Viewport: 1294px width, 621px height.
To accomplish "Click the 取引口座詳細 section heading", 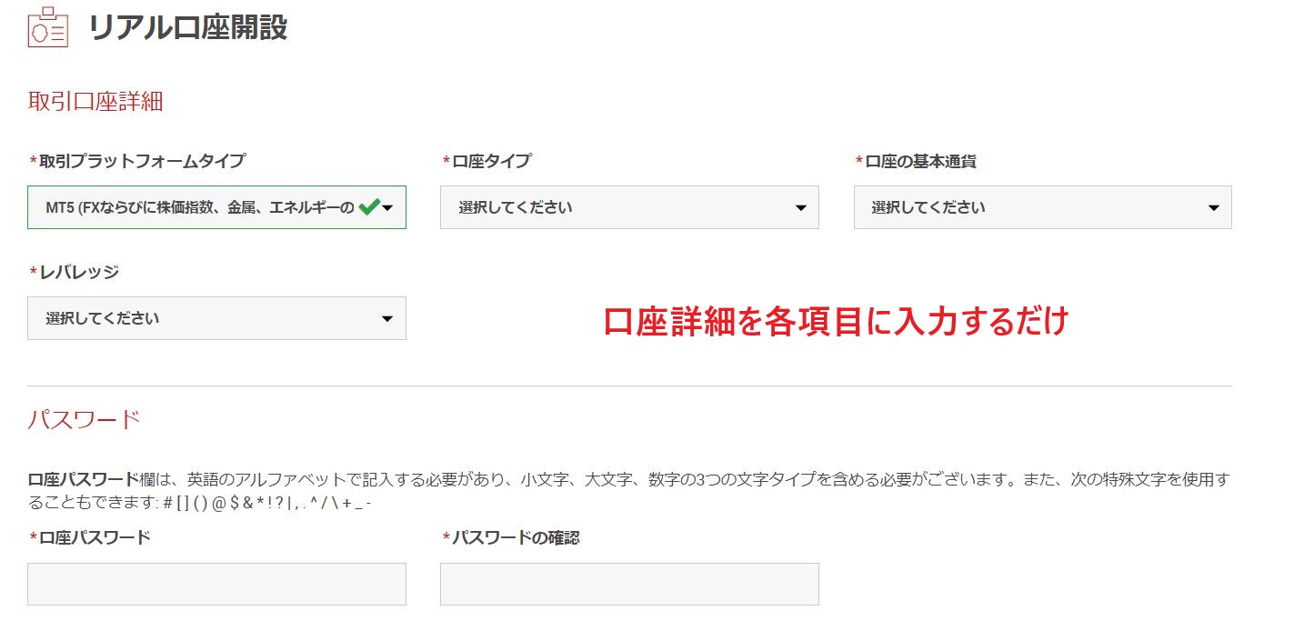I will tap(95, 101).
